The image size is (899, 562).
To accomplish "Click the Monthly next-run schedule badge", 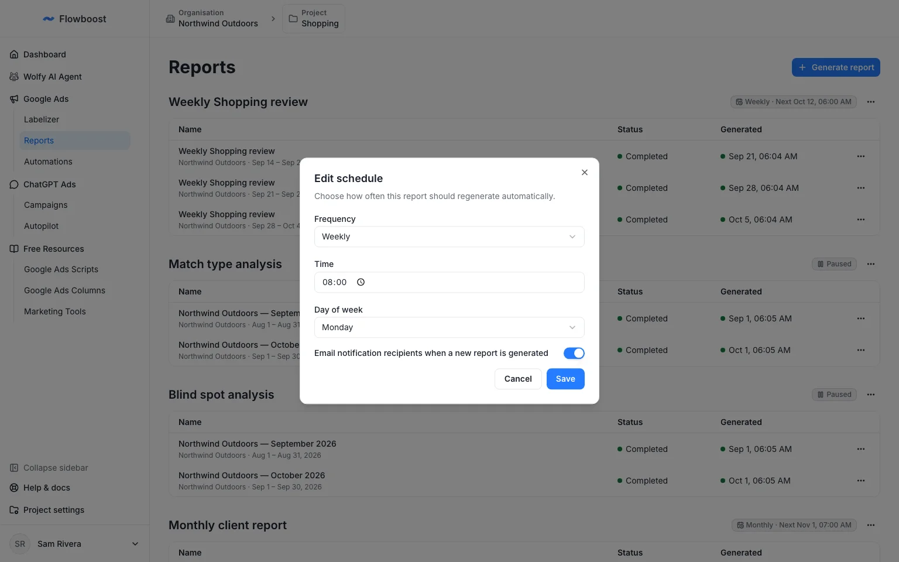I will (x=794, y=525).
